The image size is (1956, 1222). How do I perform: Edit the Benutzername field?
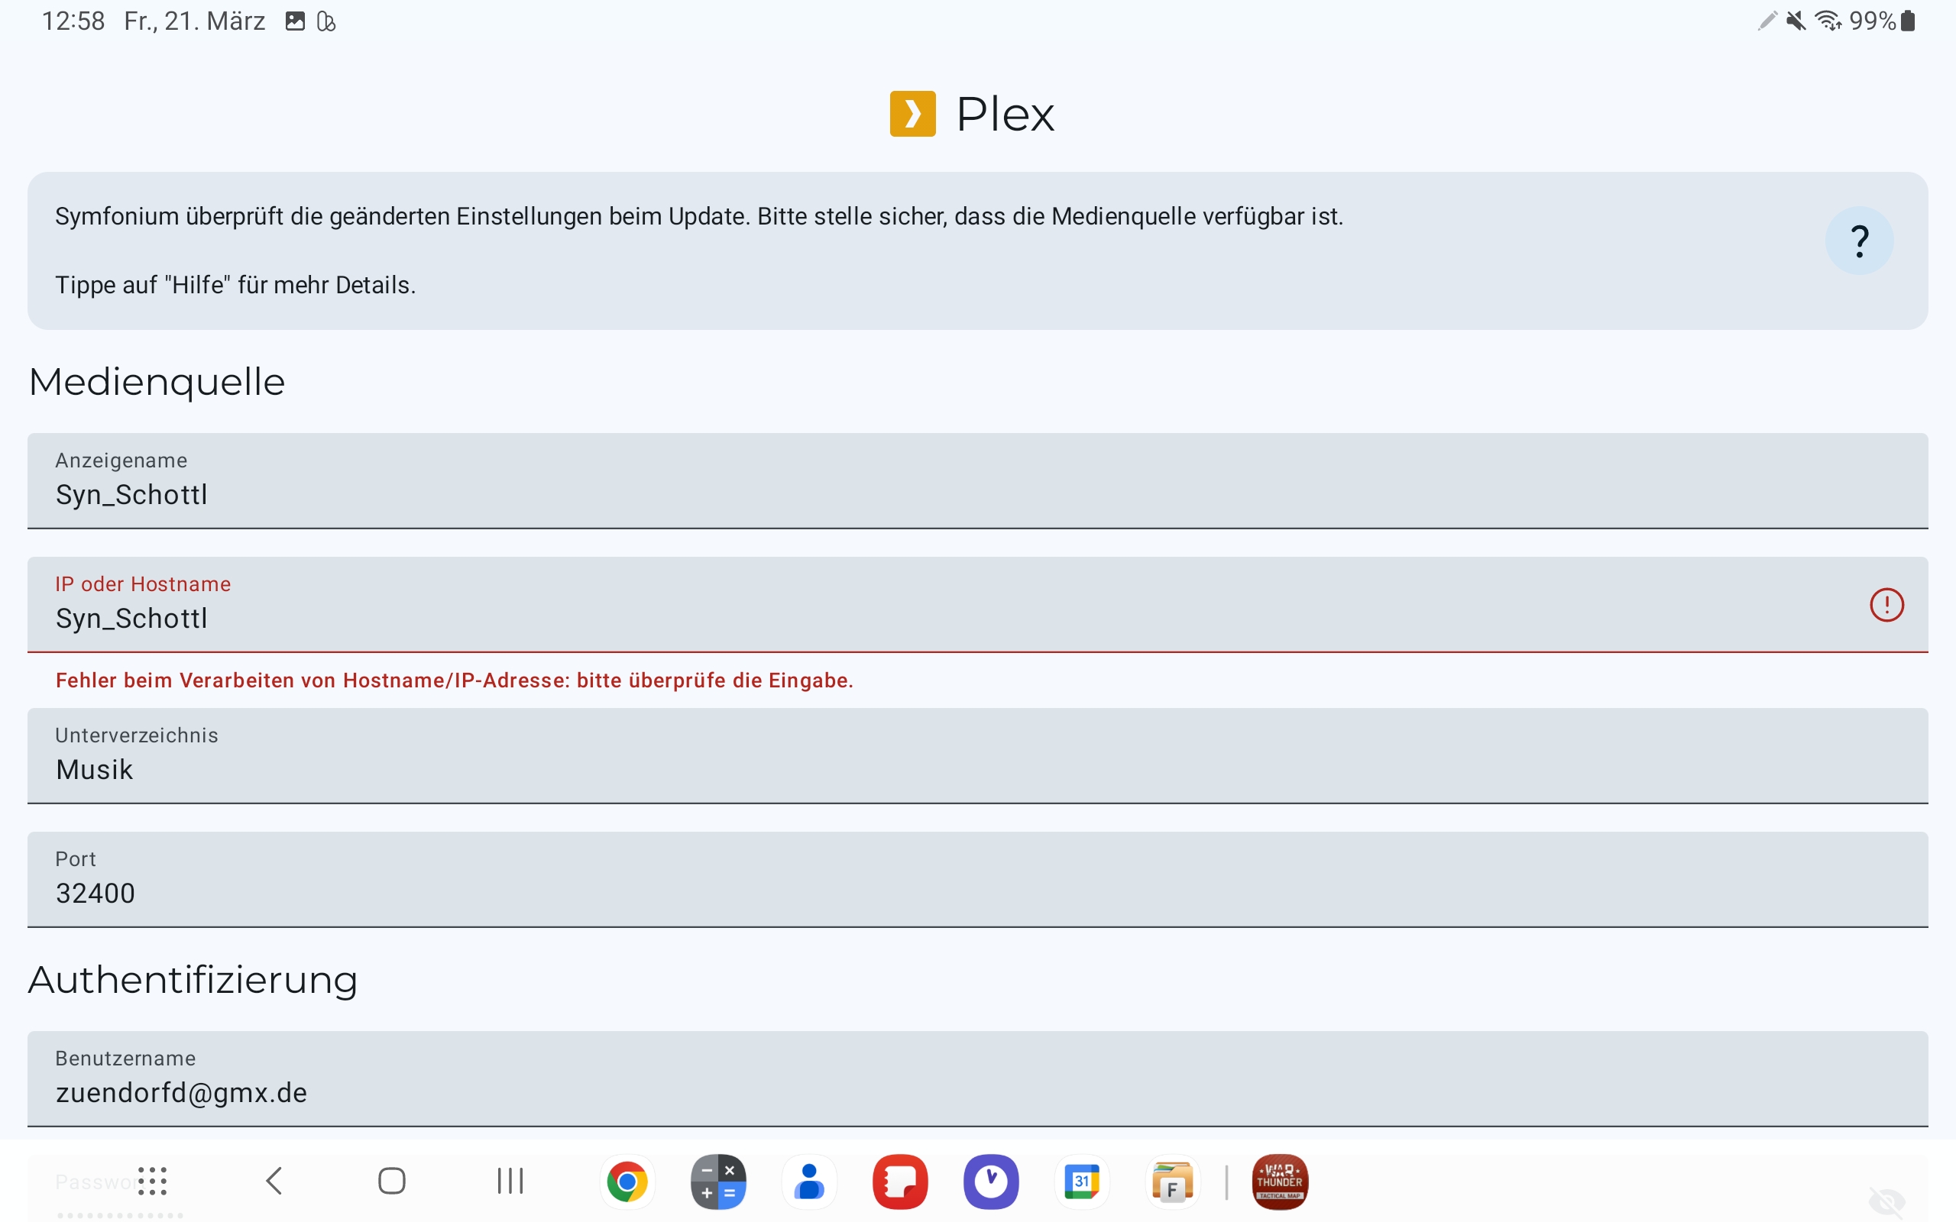pyautogui.click(x=978, y=1079)
